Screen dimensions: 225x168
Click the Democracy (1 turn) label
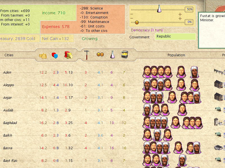[x=147, y=30]
